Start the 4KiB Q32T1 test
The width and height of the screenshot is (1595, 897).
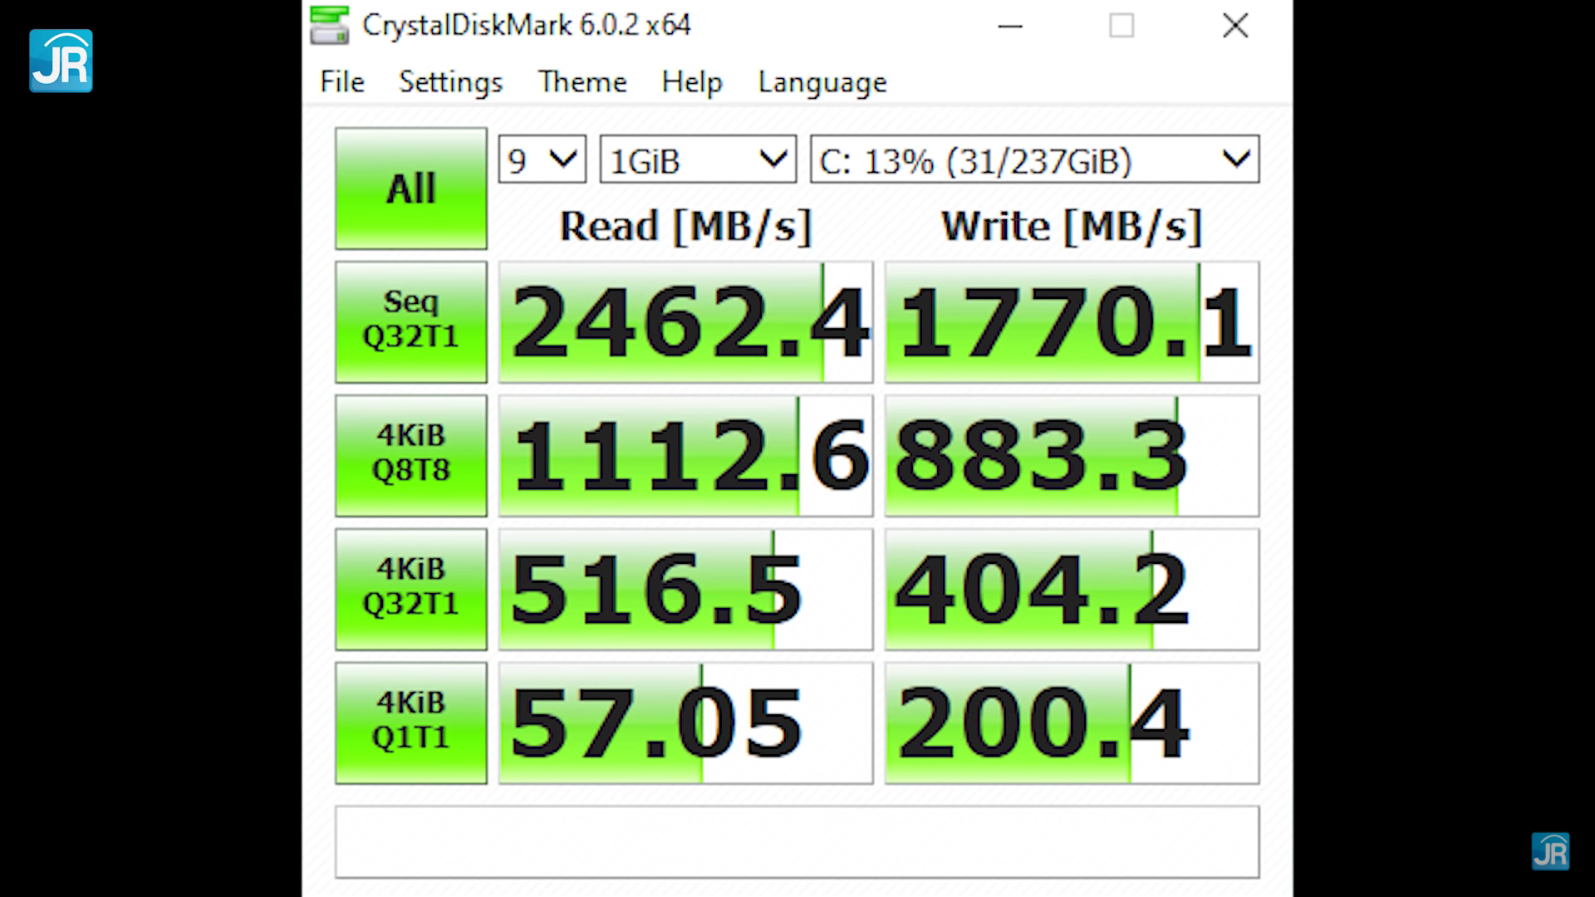410,589
